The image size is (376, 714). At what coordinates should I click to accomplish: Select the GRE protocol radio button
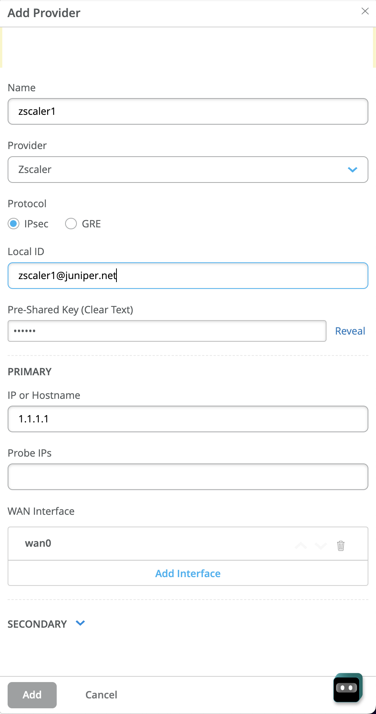tap(71, 224)
